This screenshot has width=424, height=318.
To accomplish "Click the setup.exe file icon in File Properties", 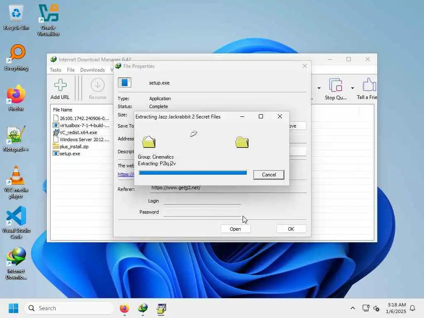I will (x=125, y=82).
